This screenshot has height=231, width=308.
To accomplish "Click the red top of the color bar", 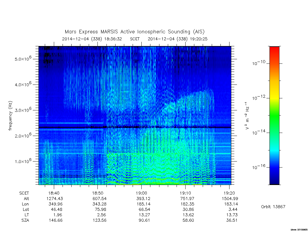I will click(x=274, y=51).
